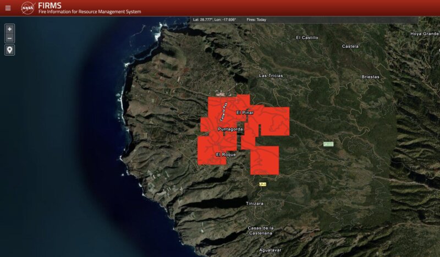This screenshot has height=257, width=440.
Task: Open the hamburger menu
Action: pyautogui.click(x=8, y=8)
